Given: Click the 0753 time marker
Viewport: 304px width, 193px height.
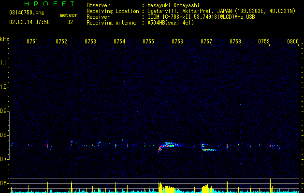Looking at the screenshot, I should pos(90,41).
